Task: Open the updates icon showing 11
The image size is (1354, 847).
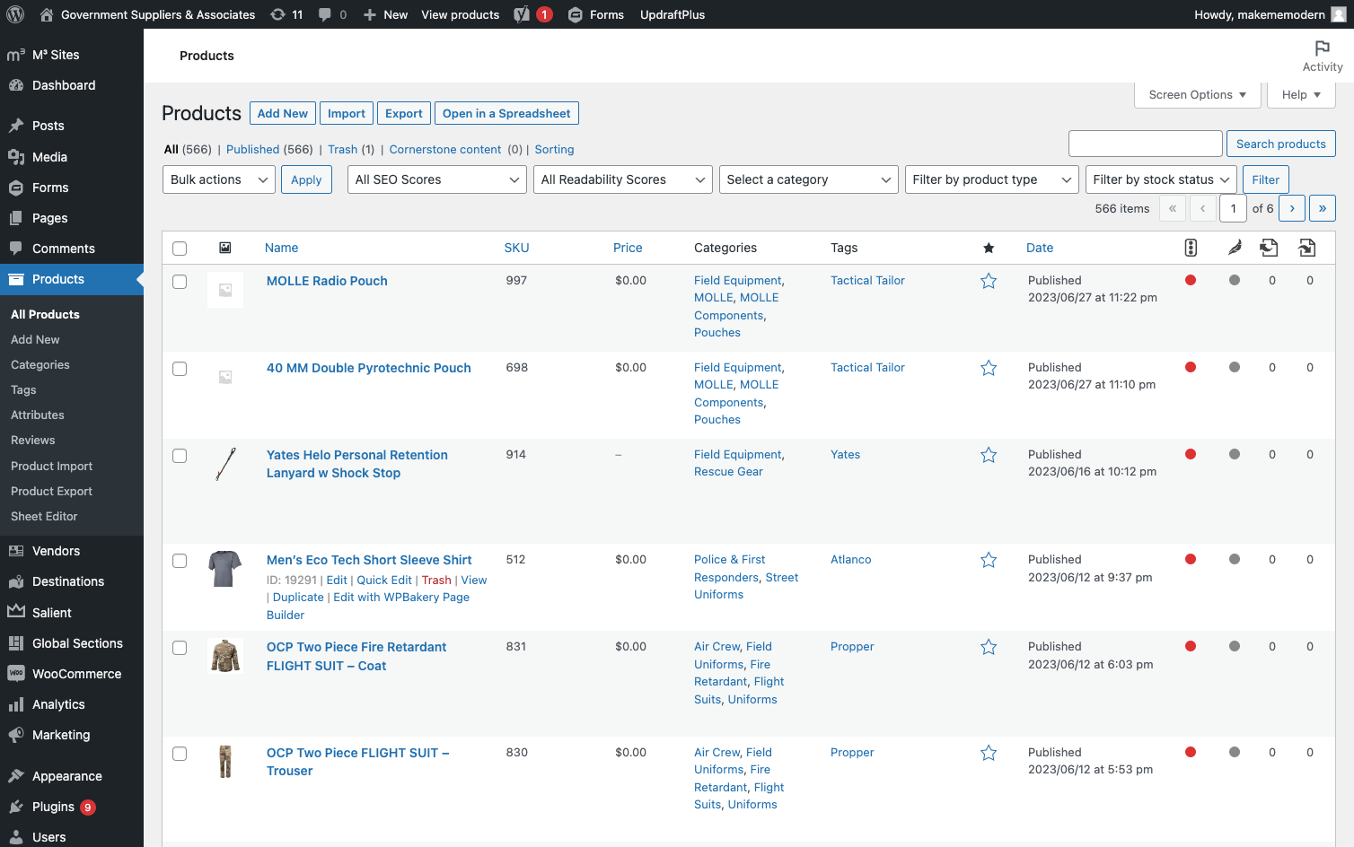Action: coord(286,14)
